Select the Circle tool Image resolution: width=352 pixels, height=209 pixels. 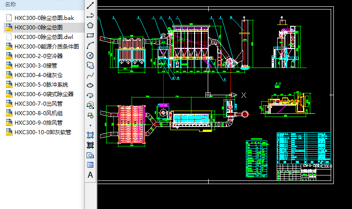pyautogui.click(x=90, y=55)
